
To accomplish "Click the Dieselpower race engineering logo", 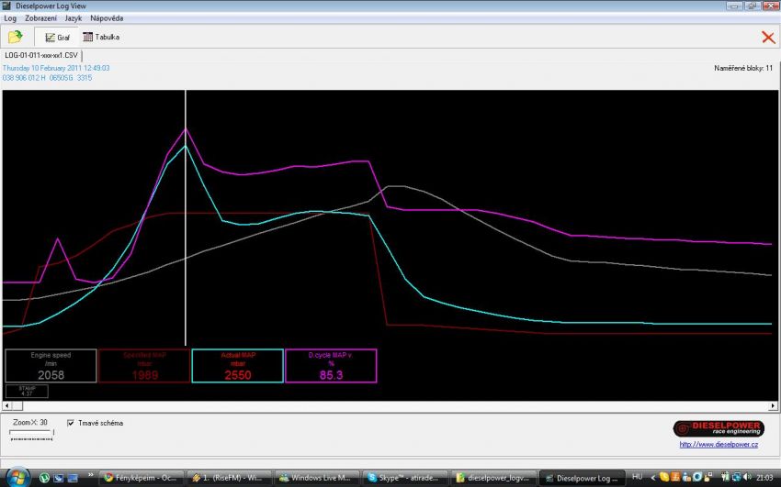I will point(719,428).
